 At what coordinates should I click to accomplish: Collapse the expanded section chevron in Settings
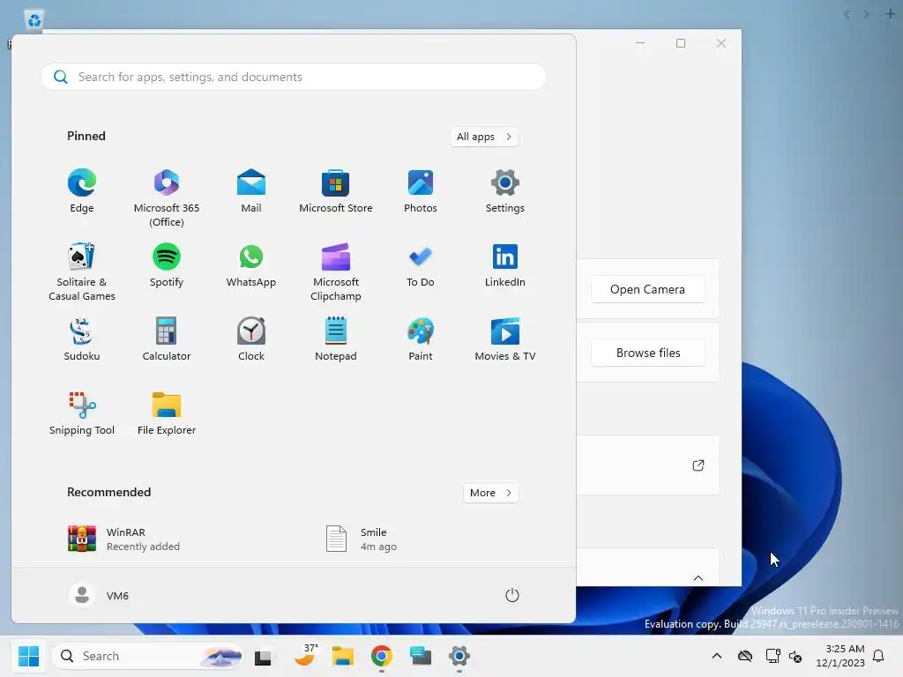(x=698, y=578)
